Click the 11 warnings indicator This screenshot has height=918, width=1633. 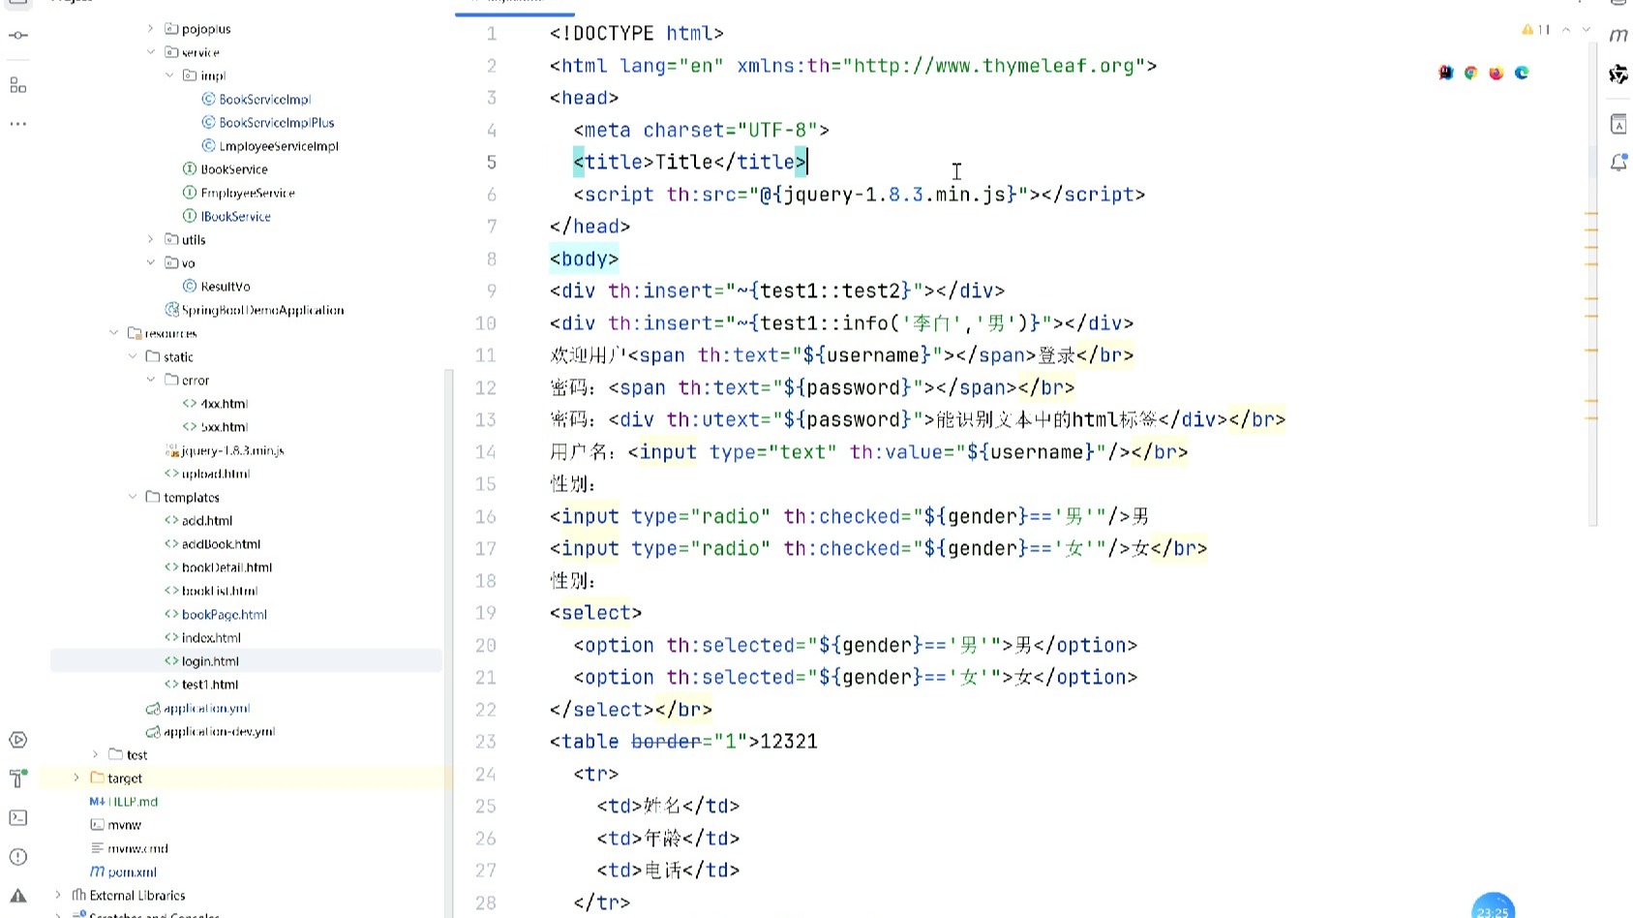point(1536,30)
